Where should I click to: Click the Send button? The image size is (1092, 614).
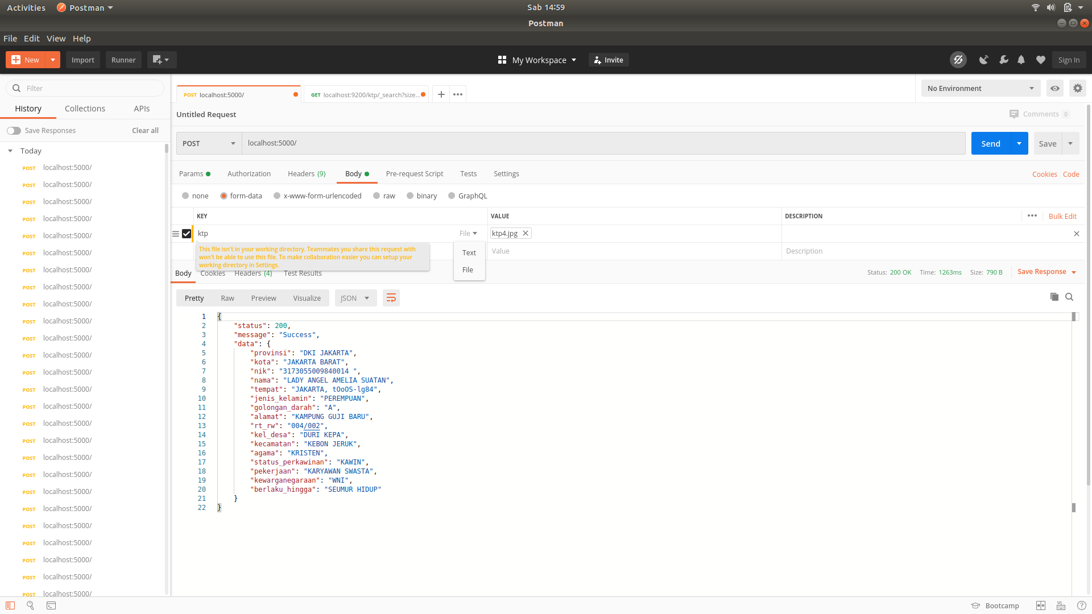click(x=990, y=143)
